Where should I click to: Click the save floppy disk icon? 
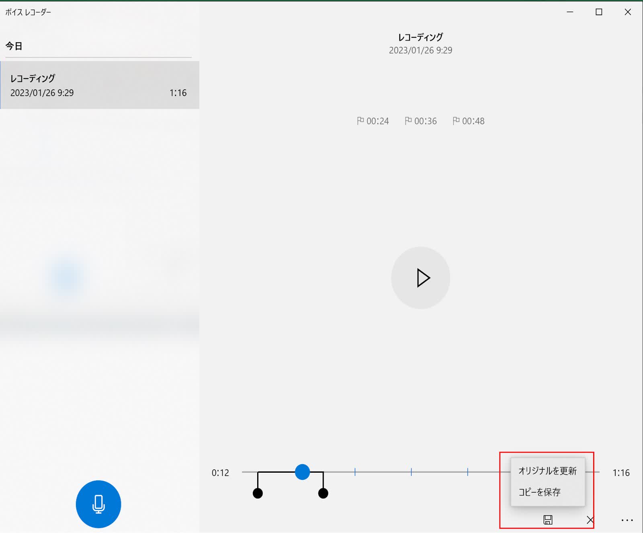click(548, 520)
